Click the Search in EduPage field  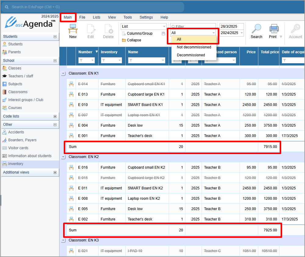[91, 7]
